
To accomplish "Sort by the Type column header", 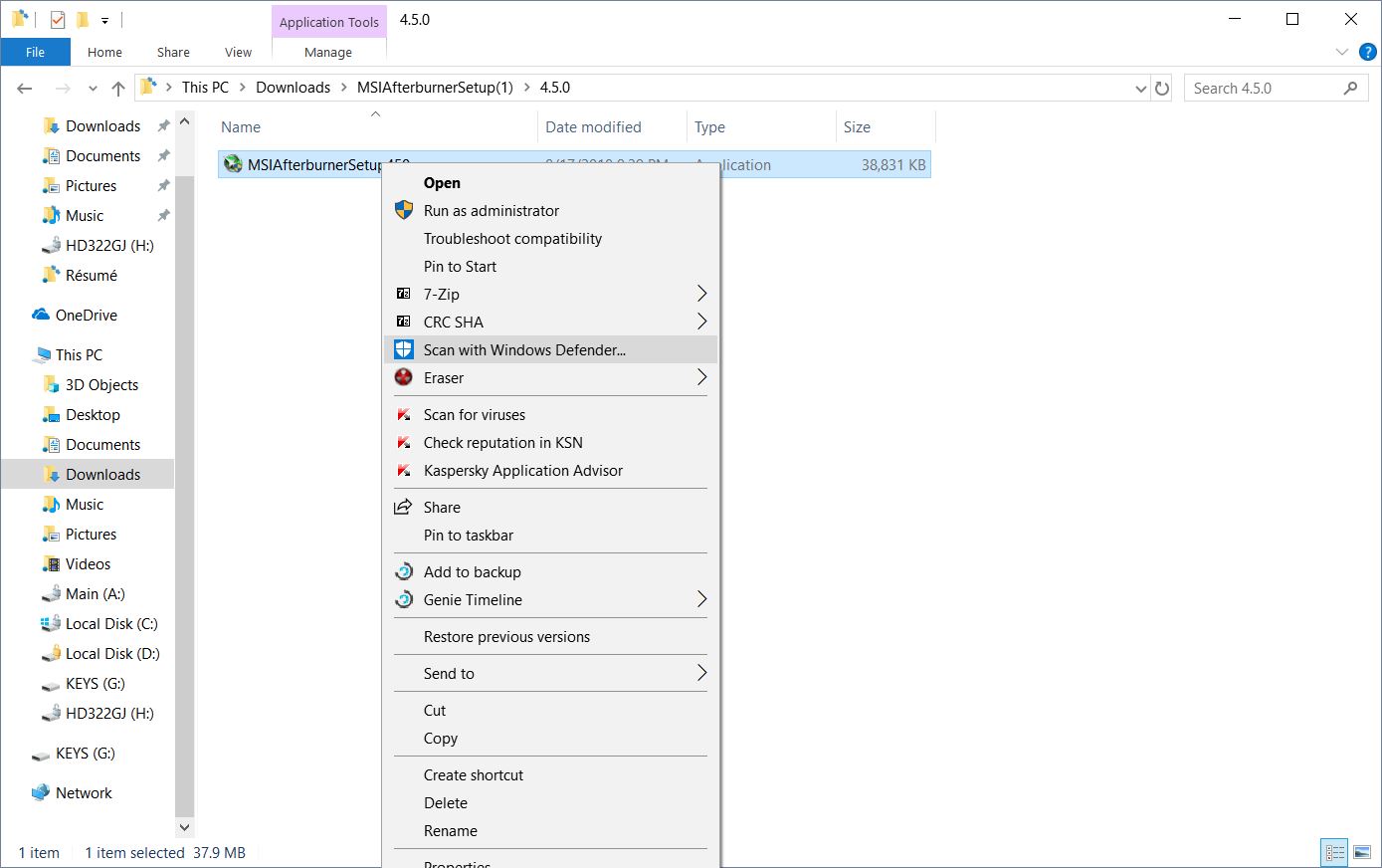I will pyautogui.click(x=709, y=126).
